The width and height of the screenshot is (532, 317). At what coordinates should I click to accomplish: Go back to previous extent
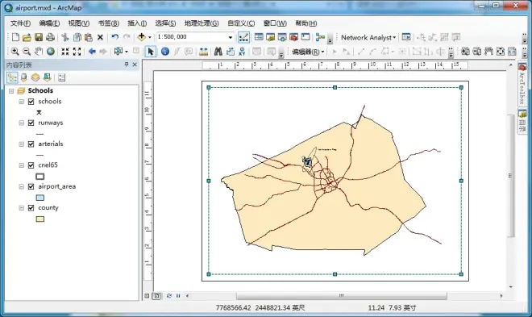tap(92, 52)
